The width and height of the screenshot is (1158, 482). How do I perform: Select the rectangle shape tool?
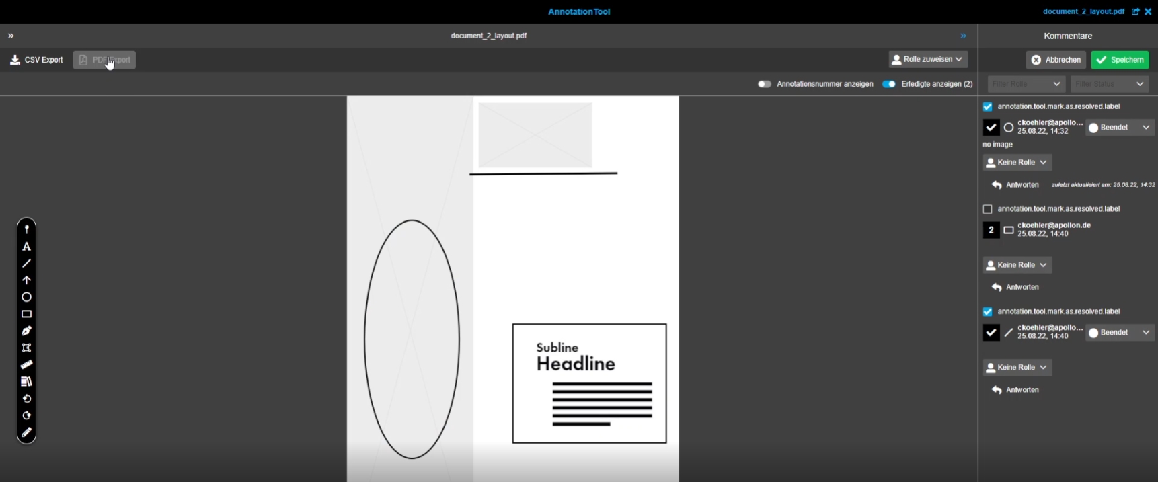(26, 314)
